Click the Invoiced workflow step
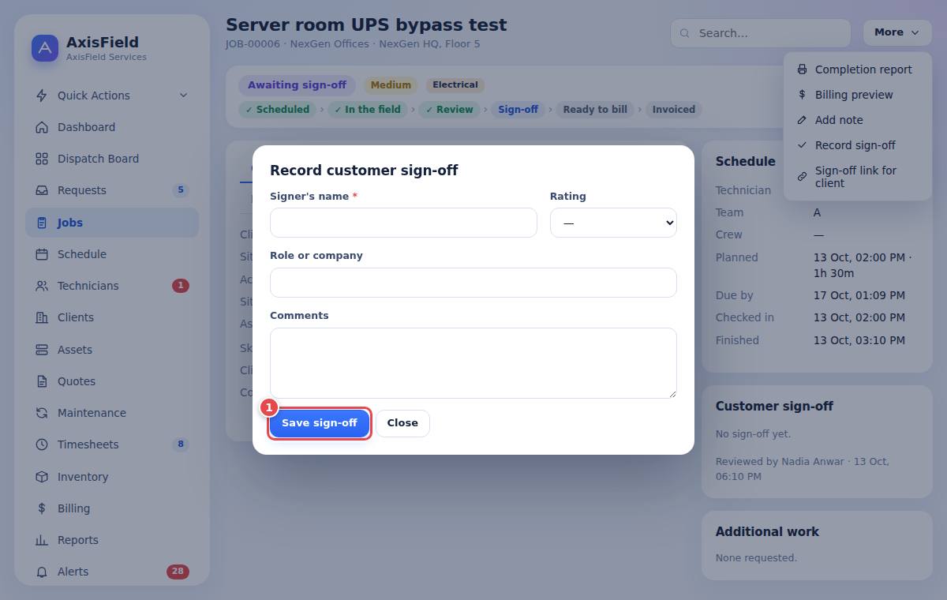The height and width of the screenshot is (600, 947). 674,110
